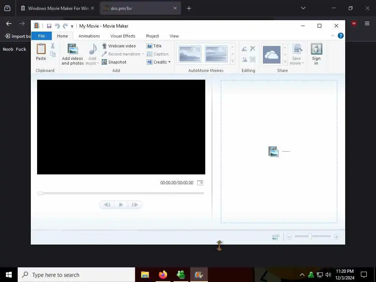Click the black video preview area
The image size is (376, 282).
coord(121,127)
